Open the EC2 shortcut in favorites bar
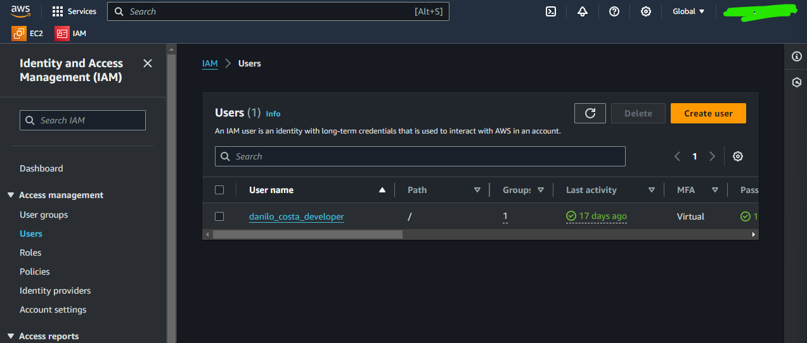The height and width of the screenshot is (343, 807). 27,34
